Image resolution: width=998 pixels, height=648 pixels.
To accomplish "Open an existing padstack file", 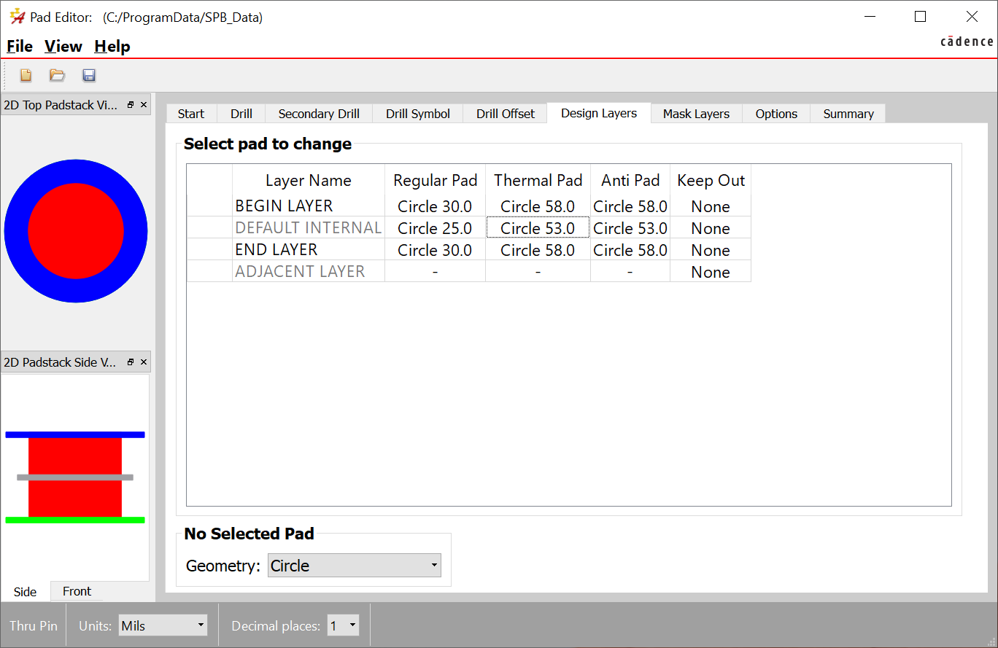I will tap(57, 75).
